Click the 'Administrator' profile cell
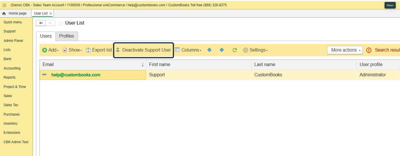Image resolution: width=400 pixels, height=156 pixels. [x=378, y=75]
